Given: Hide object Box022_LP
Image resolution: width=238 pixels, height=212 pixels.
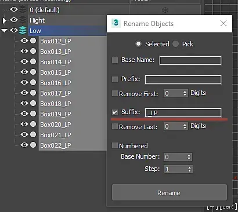Looking at the screenshot, I should click(24, 145).
